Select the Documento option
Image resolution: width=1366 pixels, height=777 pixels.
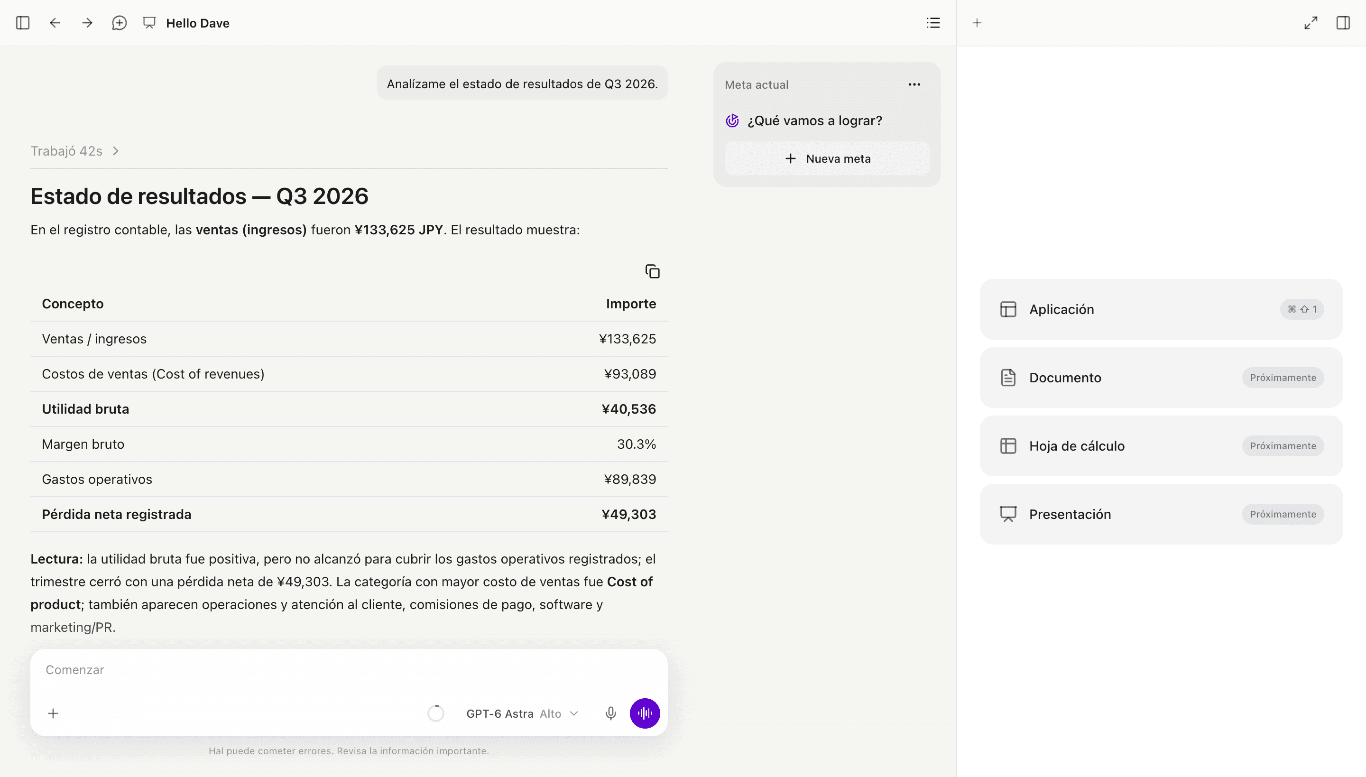point(1161,378)
